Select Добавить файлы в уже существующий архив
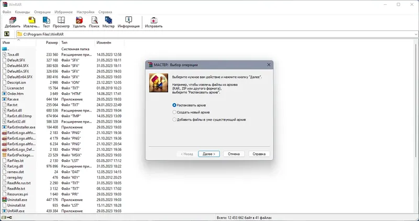Viewport: 419px width, 221px height. (x=174, y=119)
